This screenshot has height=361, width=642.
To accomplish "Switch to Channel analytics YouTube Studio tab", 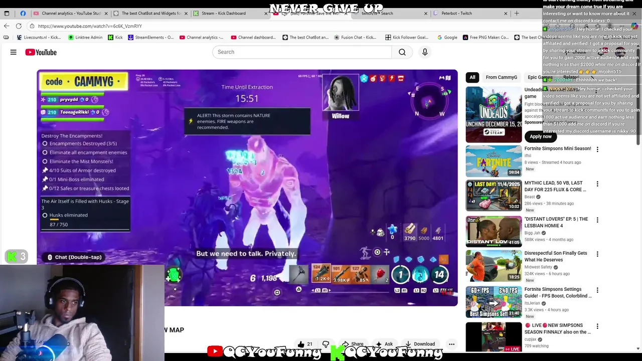I will point(70,14).
